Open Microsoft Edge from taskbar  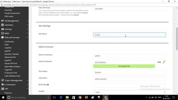point(61,97)
